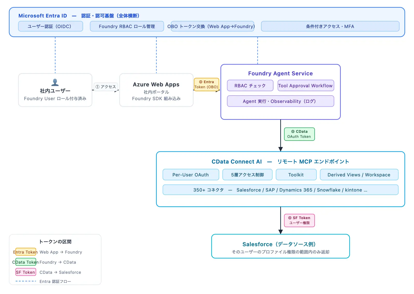The image size is (414, 294).
Task: Select the Tool Approval Workflow box
Action: tap(306, 86)
